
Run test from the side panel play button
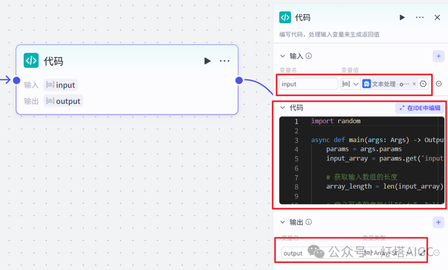tap(402, 17)
